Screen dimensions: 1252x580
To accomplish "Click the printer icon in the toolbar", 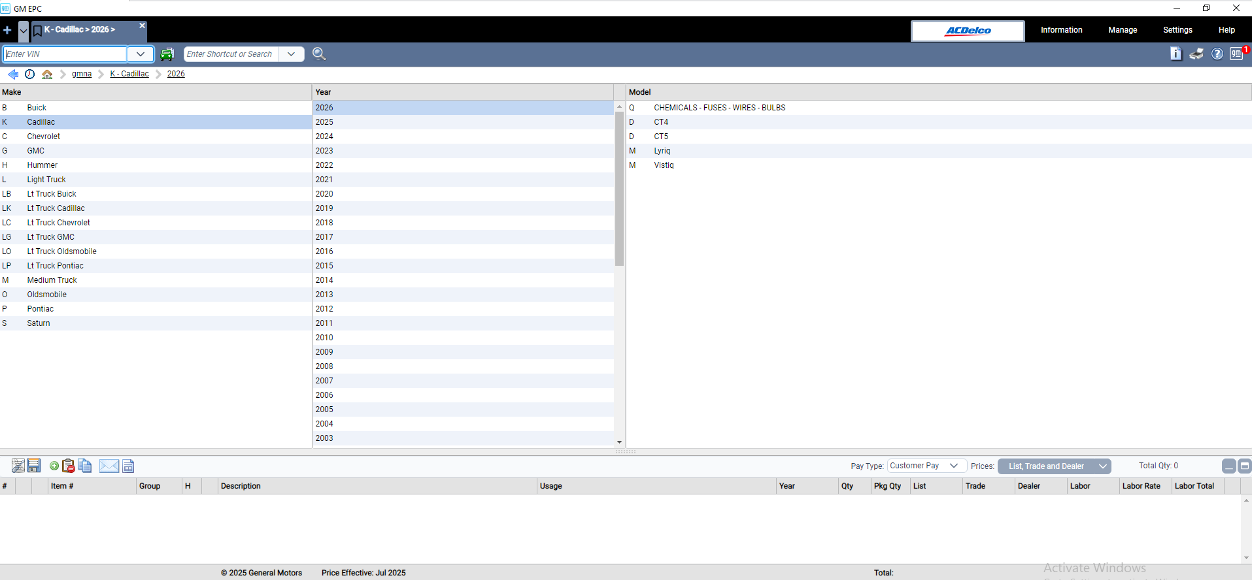I will pyautogui.click(x=1196, y=54).
